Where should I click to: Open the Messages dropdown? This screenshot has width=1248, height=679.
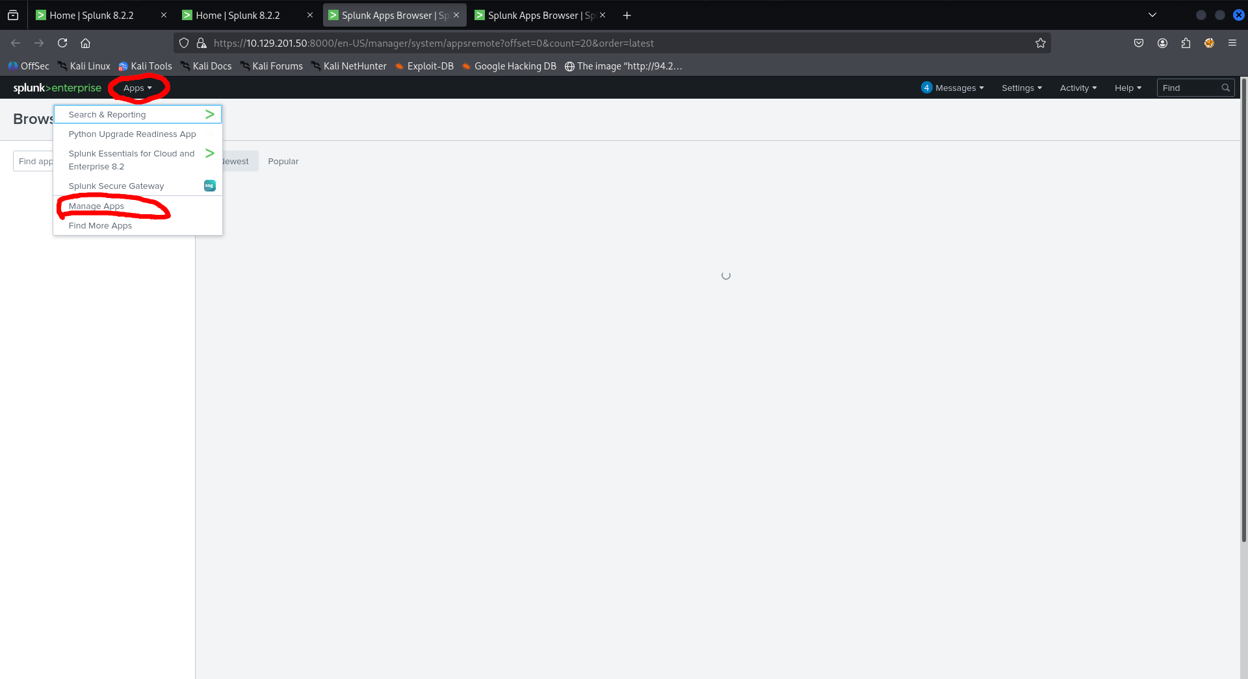tap(953, 88)
